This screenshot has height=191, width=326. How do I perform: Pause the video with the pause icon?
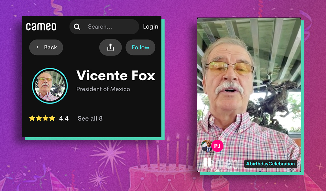tap(207, 162)
